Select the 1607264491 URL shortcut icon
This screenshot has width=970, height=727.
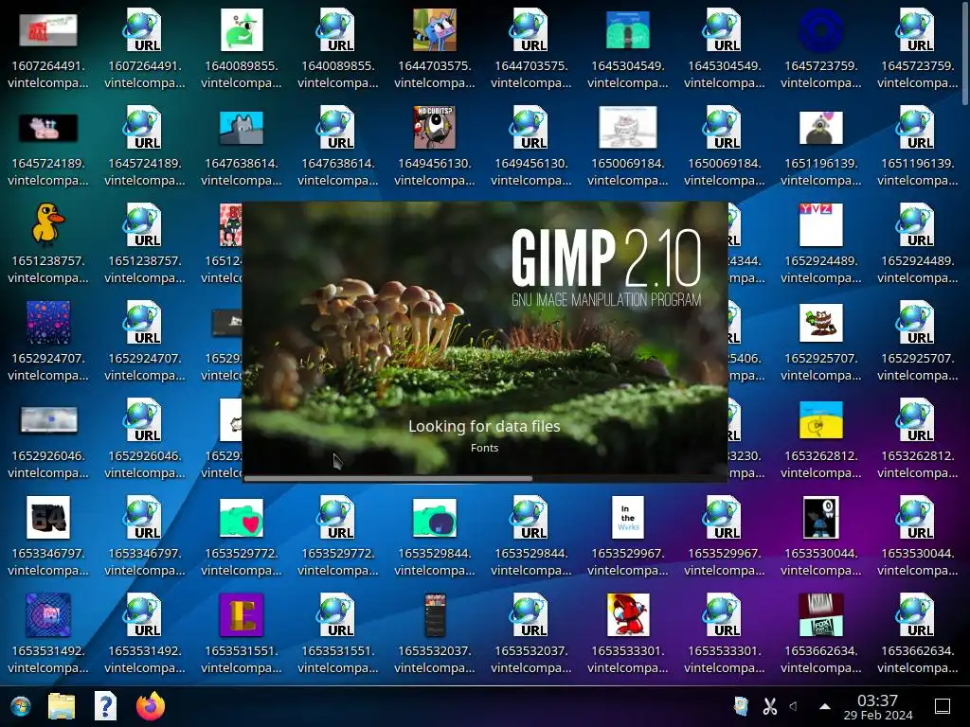(144, 29)
